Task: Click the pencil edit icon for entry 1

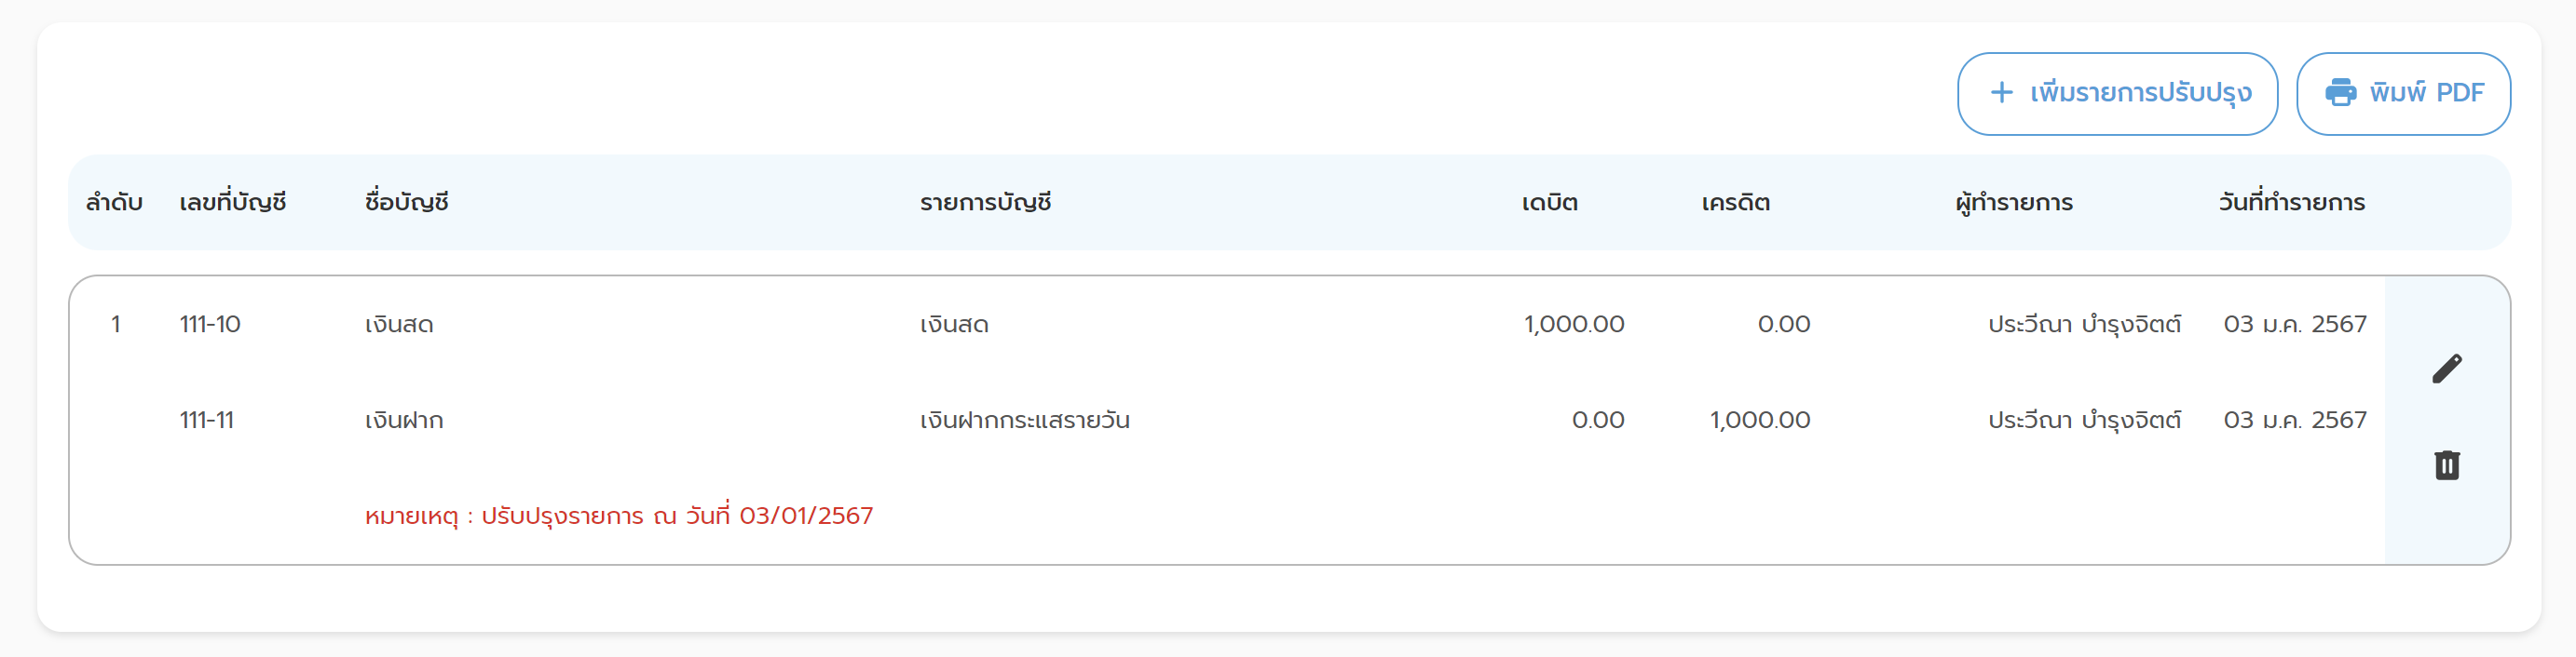Action: click(2446, 369)
